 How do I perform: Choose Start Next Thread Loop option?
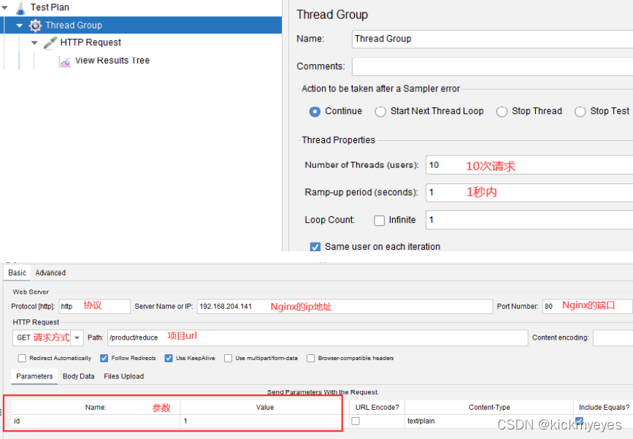(x=380, y=112)
